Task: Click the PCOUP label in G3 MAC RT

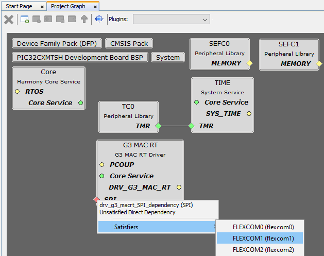Action: (122, 165)
